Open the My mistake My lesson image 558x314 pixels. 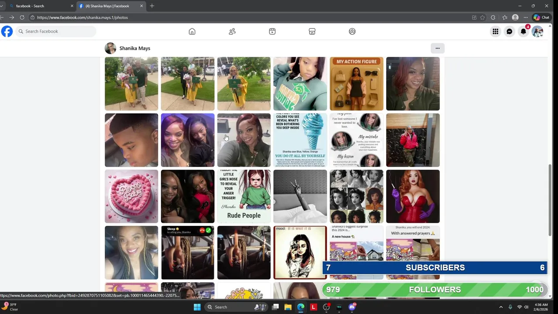(x=357, y=140)
